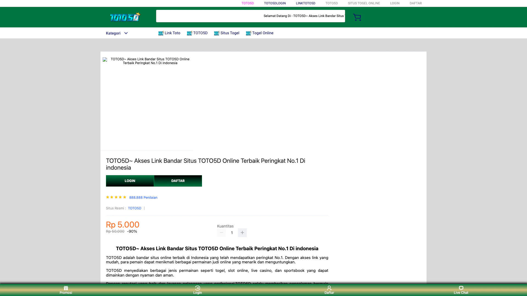
Task: Open Situs Togel navigation item
Action: point(230,33)
